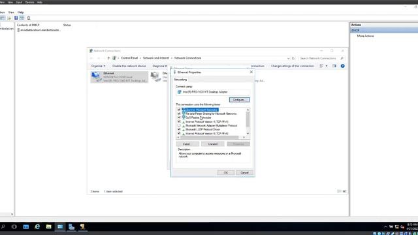
Task: Open File Explorer from the taskbar
Action: [x=49, y=227]
